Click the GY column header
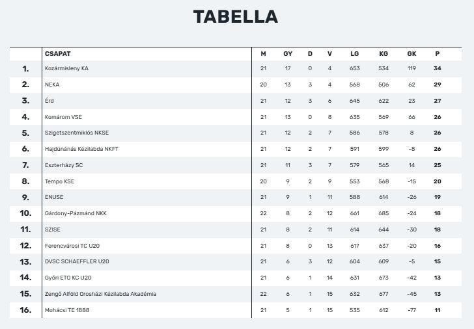Screen dimensions: 474x329 coord(288,54)
